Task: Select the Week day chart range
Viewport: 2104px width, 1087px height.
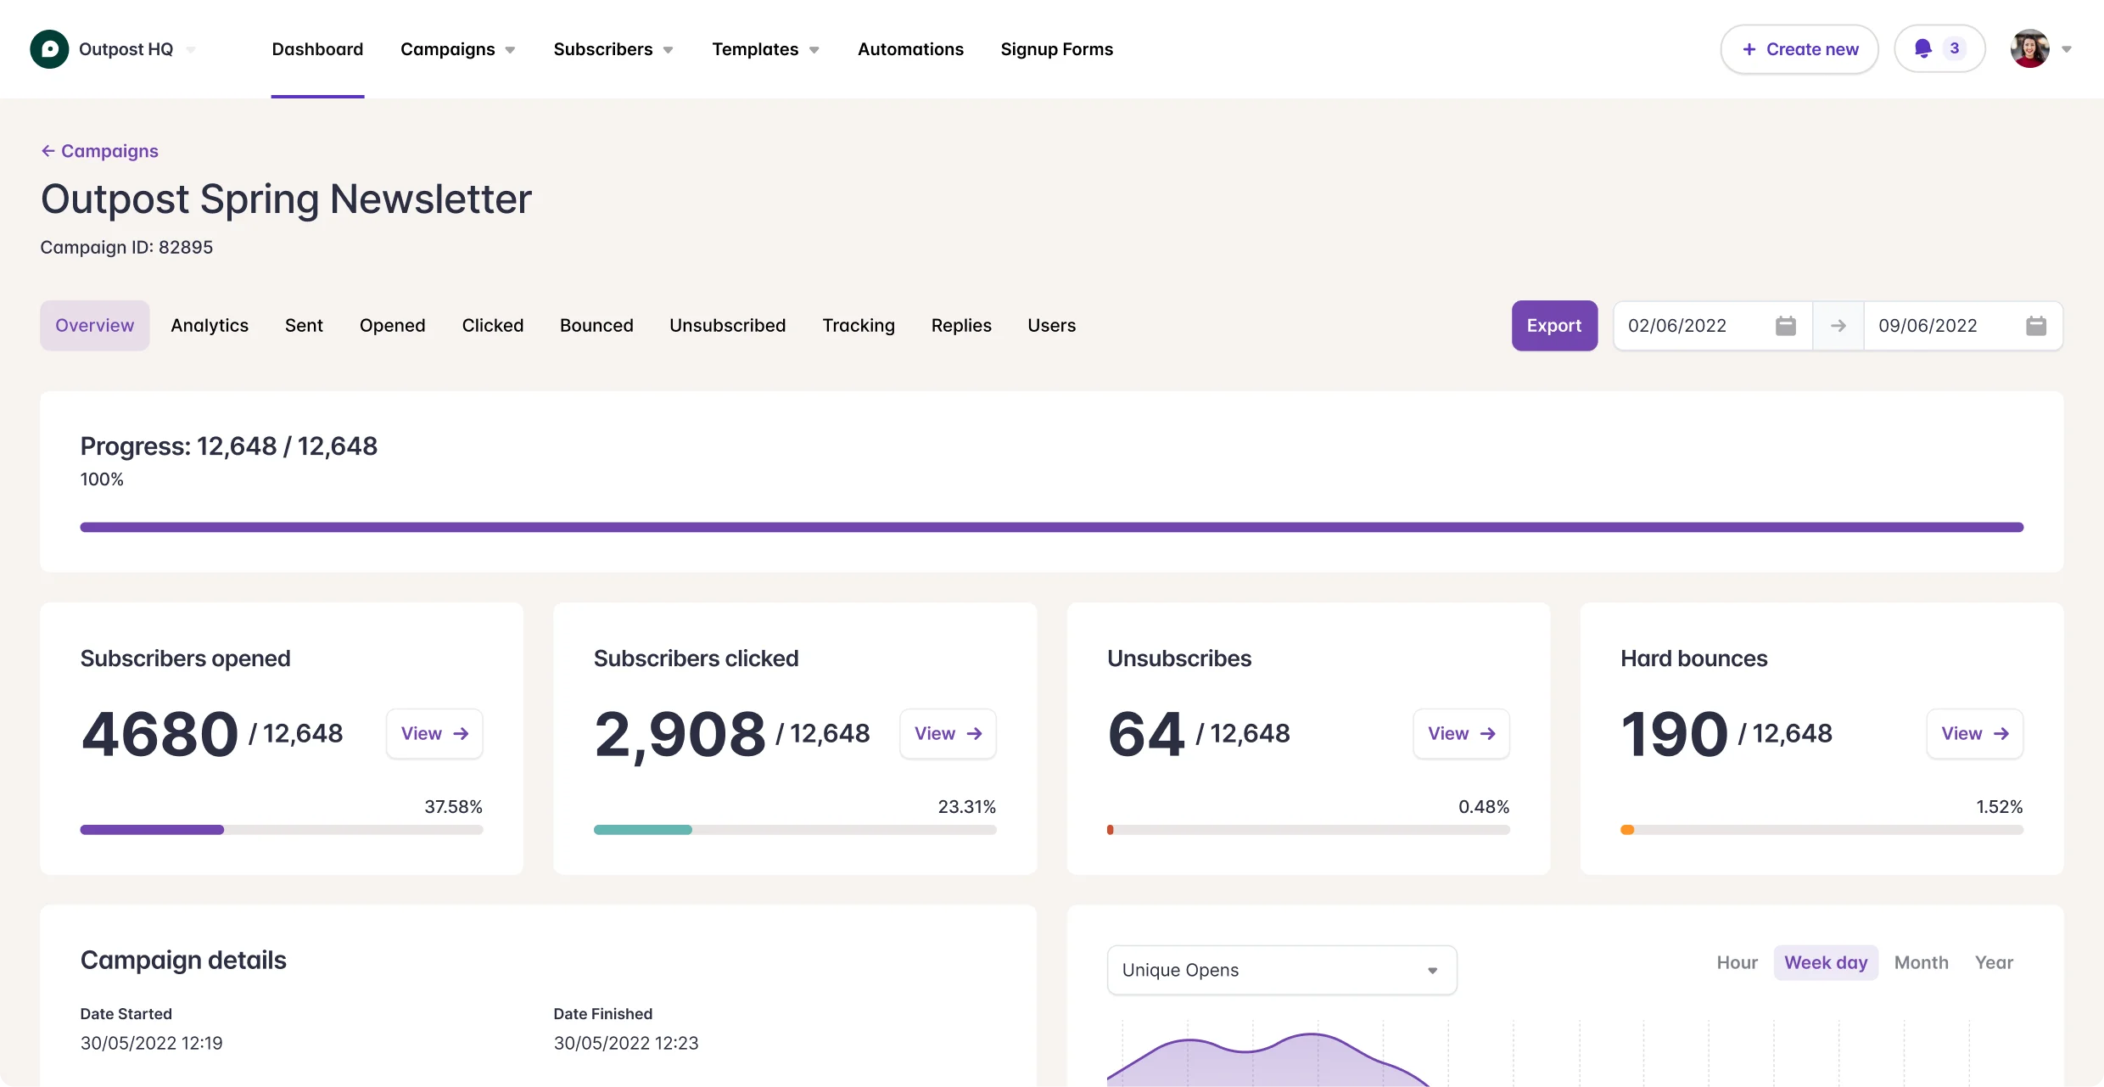Action: (1826, 963)
